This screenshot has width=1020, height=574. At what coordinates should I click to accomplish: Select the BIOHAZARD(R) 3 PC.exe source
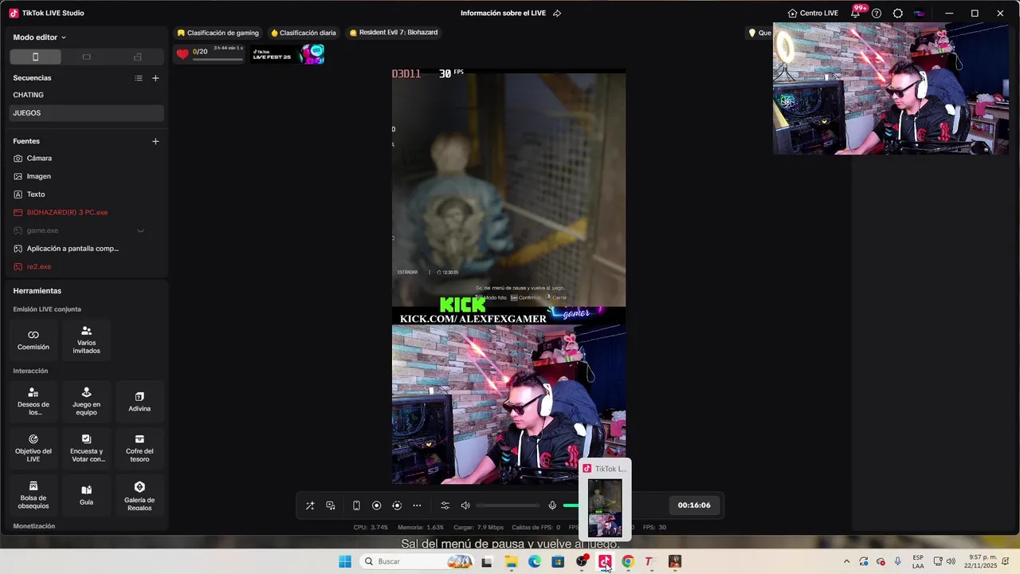pyautogui.click(x=86, y=213)
